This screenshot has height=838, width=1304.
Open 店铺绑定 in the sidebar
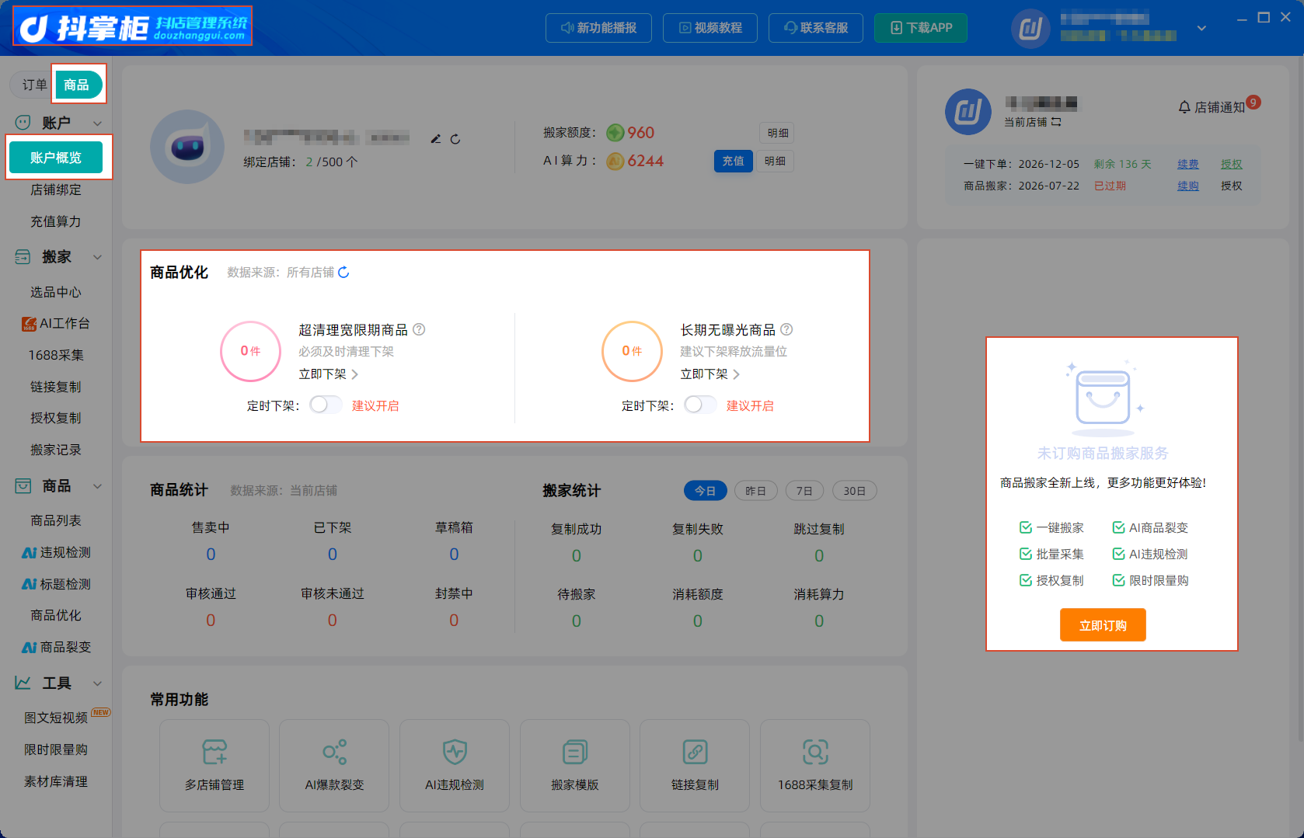[56, 190]
